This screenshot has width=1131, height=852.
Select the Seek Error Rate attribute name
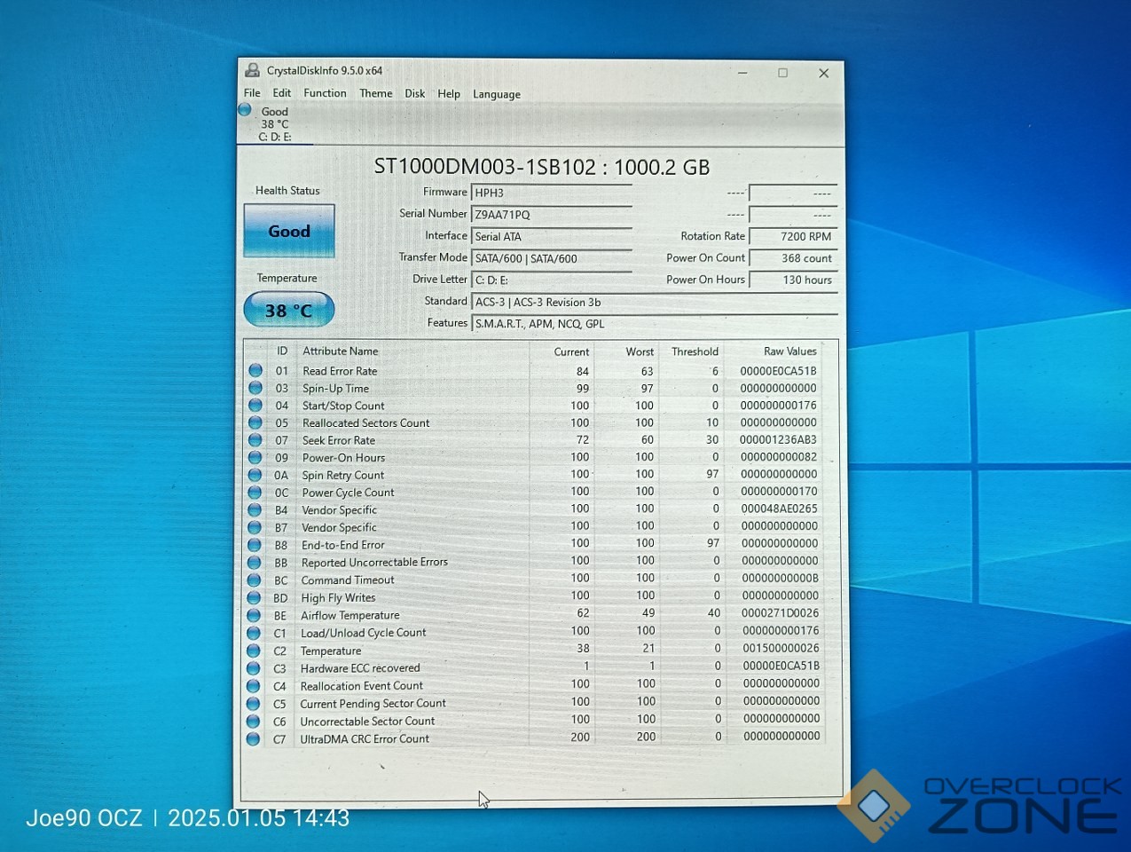339,440
